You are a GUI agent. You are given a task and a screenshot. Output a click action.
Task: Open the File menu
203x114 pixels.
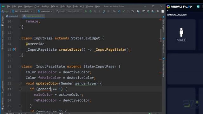9,6
